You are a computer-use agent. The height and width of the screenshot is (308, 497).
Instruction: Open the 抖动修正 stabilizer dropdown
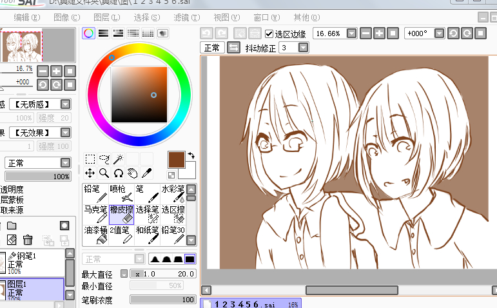click(x=304, y=48)
